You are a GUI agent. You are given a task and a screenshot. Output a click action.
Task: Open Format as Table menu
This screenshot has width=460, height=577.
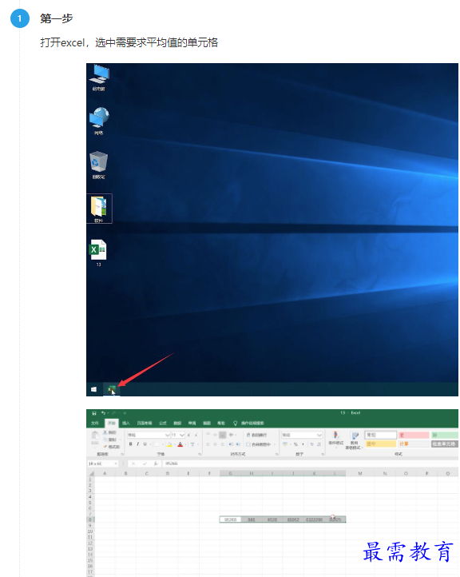click(354, 441)
